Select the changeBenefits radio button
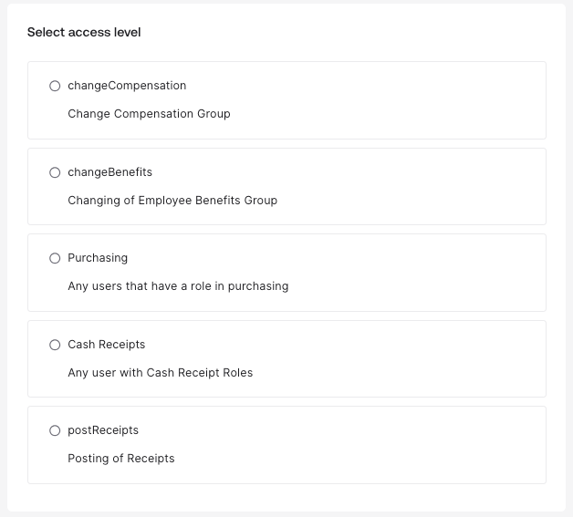The width and height of the screenshot is (573, 517). tap(55, 172)
